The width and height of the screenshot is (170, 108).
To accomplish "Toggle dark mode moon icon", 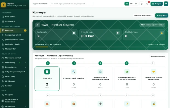I will [x=142, y=4].
